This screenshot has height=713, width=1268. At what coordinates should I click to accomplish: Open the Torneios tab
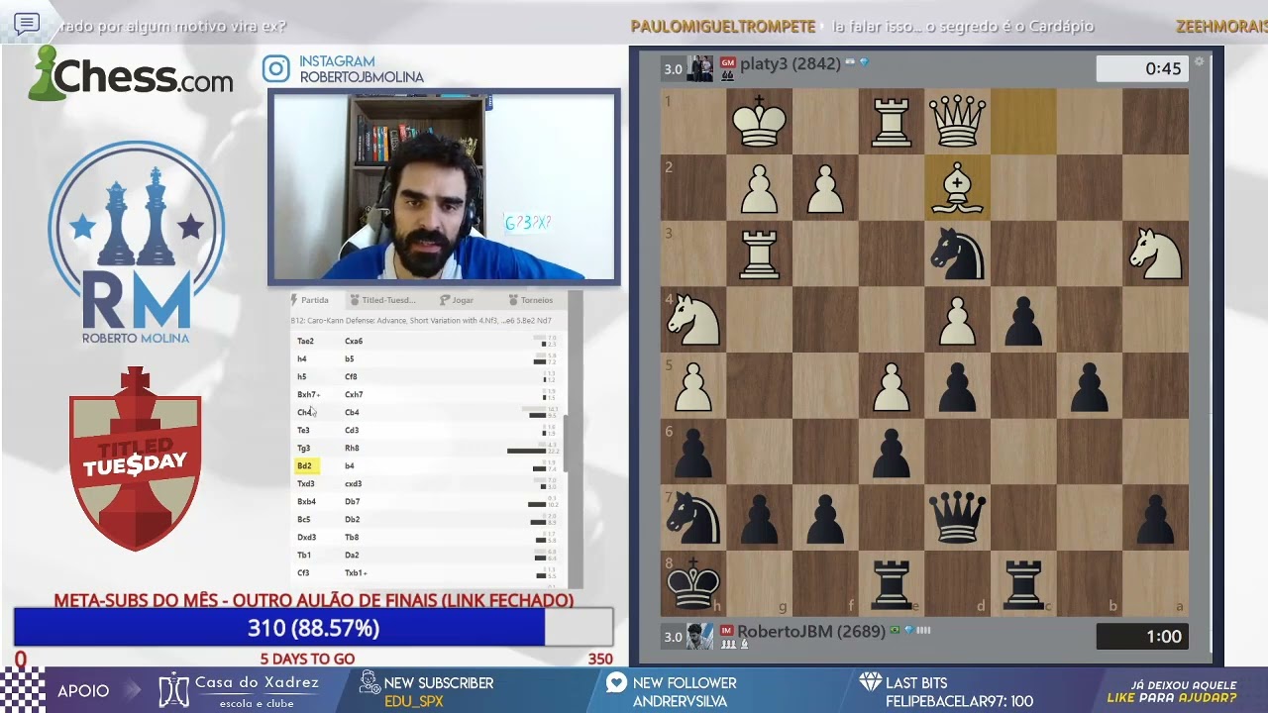tap(531, 300)
